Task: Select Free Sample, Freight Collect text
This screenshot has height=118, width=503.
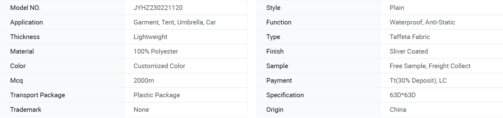Action: 430,66
